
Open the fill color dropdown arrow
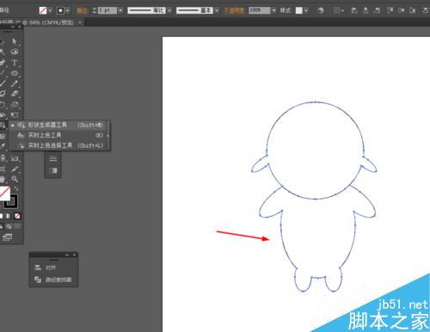tap(50, 10)
